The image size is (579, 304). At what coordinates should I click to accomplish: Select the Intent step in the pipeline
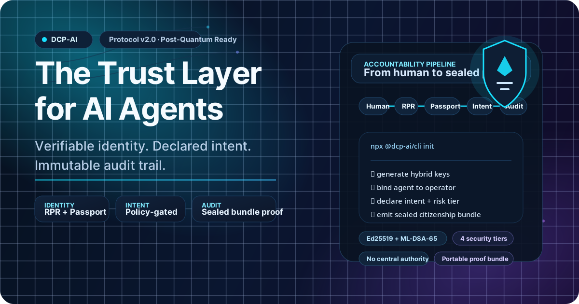click(x=481, y=106)
